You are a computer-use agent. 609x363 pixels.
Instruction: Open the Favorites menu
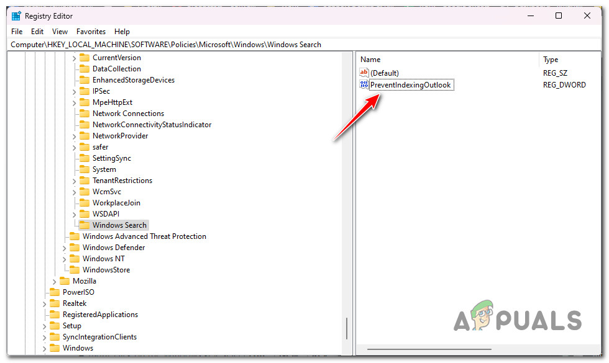(91, 32)
